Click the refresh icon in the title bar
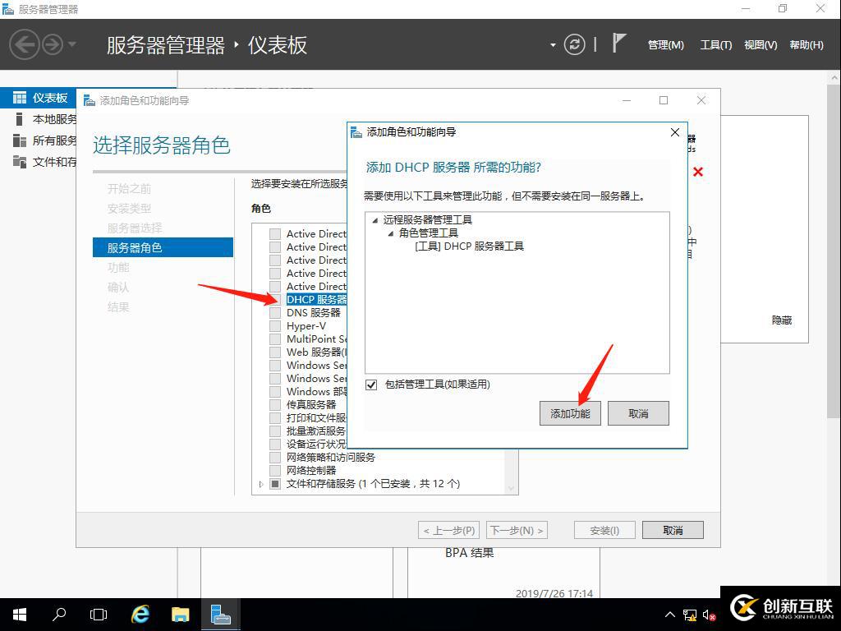This screenshot has width=841, height=631. 574,45
